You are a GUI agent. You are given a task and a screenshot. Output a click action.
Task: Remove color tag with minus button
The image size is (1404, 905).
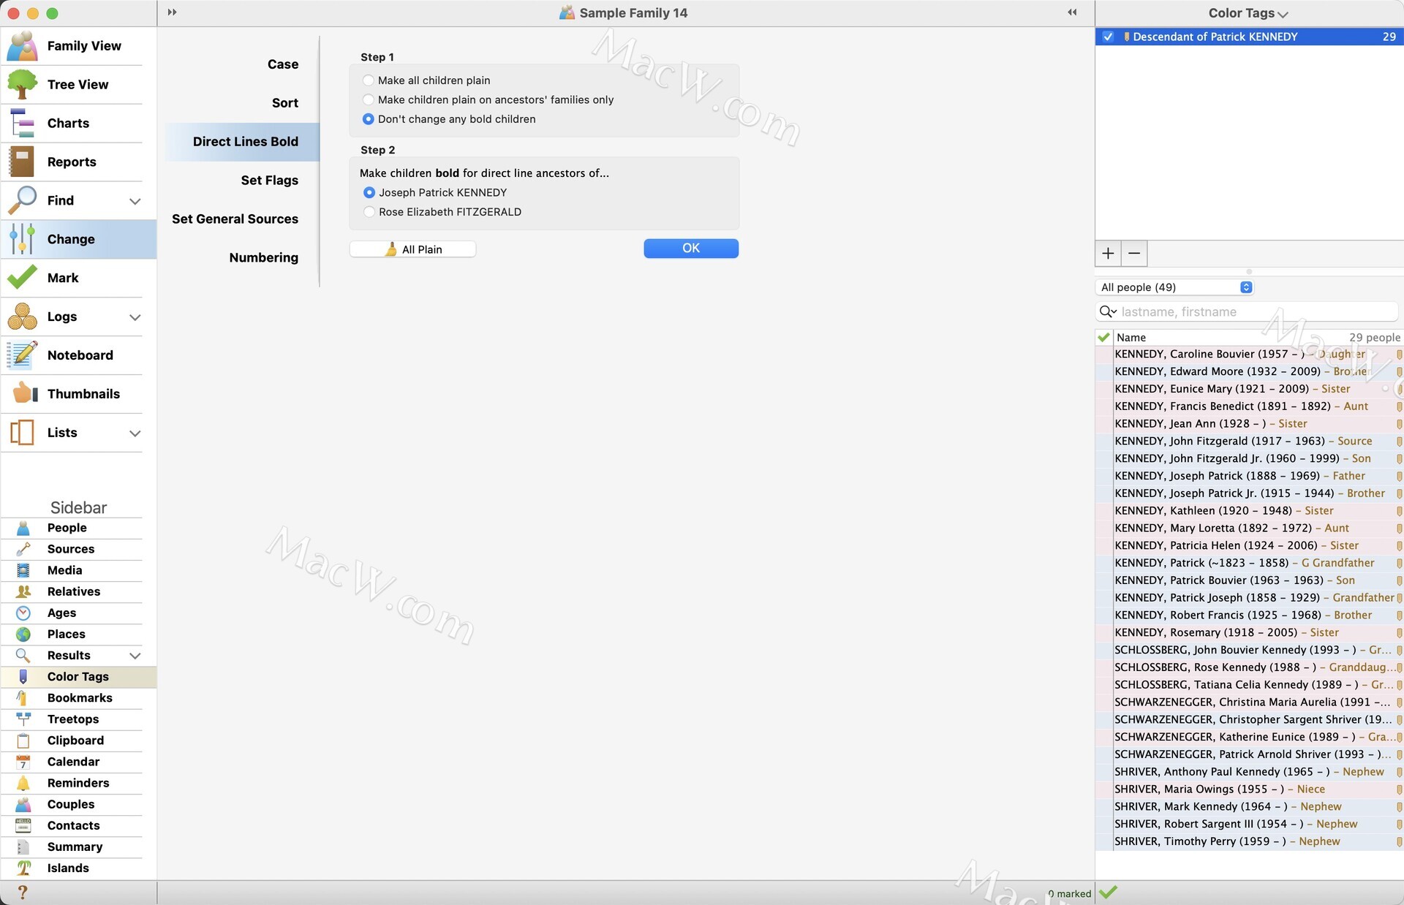1134,254
